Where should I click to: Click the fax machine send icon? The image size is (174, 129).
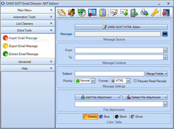[x=145, y=13]
